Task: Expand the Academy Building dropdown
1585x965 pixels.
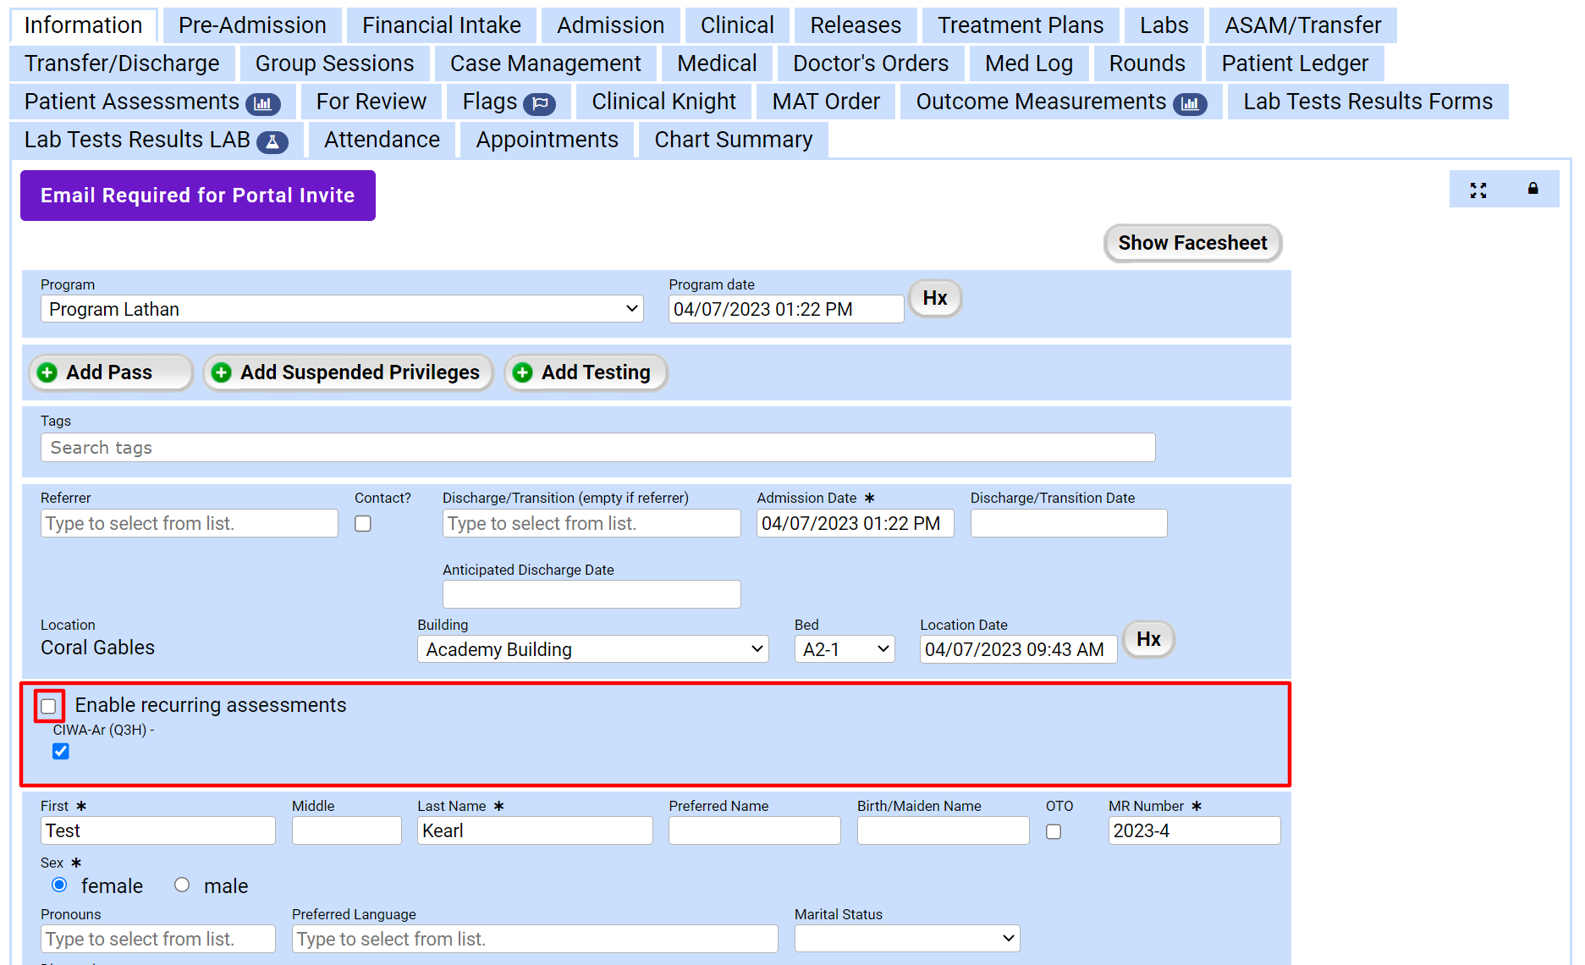Action: (592, 649)
